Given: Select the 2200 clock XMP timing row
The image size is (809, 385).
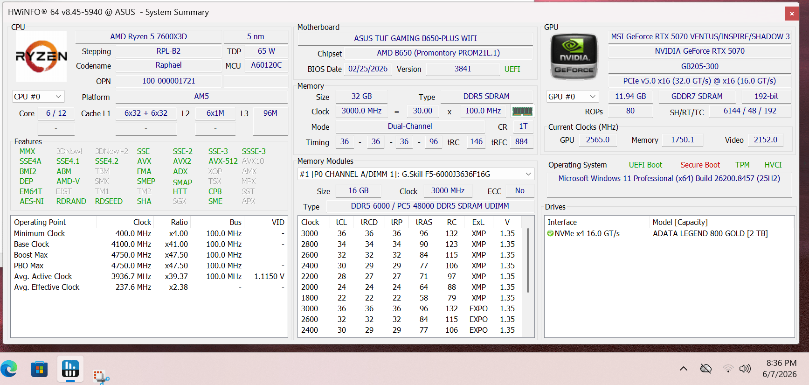Looking at the screenshot, I should [x=410, y=276].
